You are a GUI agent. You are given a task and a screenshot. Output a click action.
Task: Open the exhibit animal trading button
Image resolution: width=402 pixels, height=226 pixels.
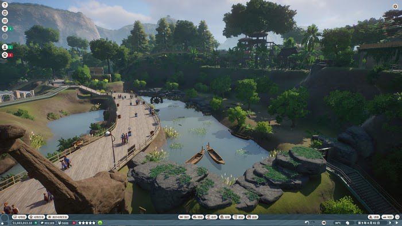coord(57,217)
